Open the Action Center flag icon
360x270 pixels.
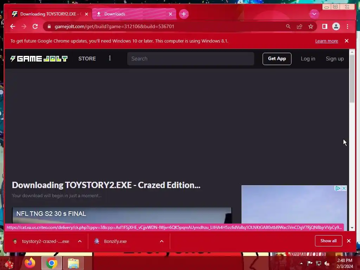[x=310, y=263]
